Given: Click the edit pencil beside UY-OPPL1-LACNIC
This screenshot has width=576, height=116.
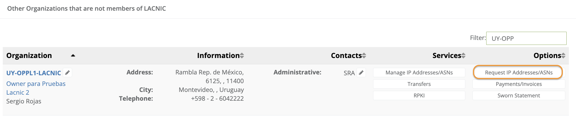Looking at the screenshot, I should 67,73.
